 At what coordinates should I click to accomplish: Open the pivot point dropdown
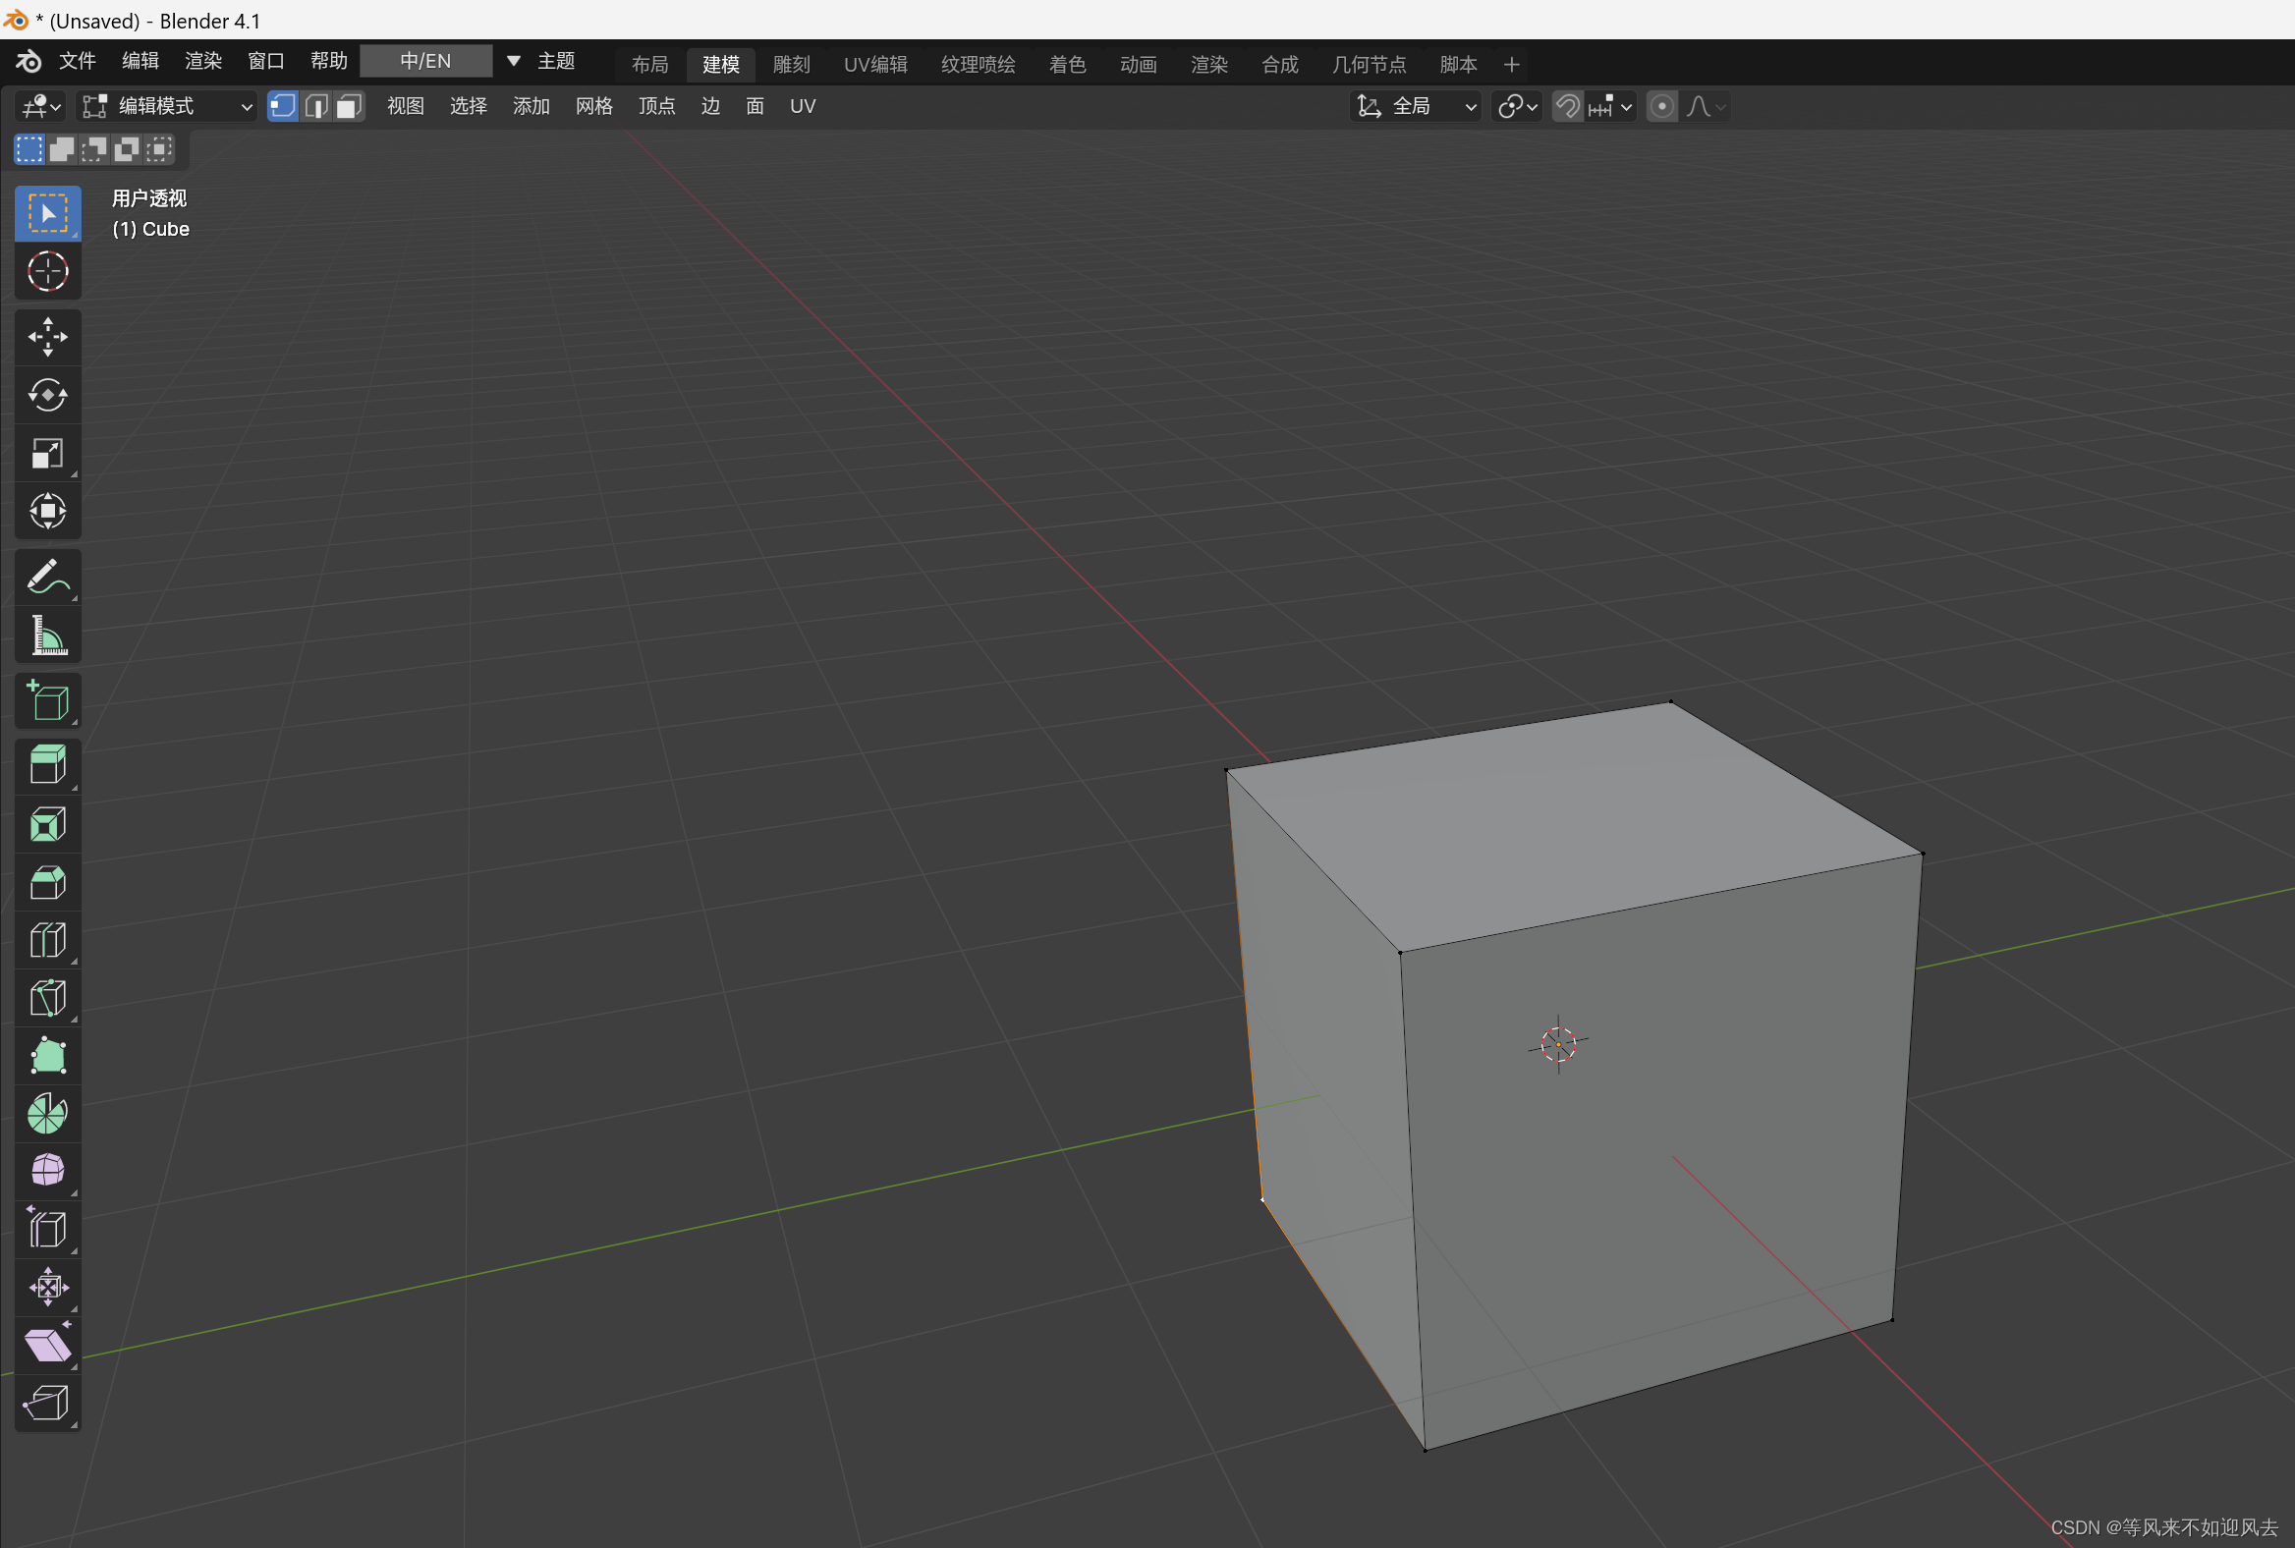tap(1517, 106)
